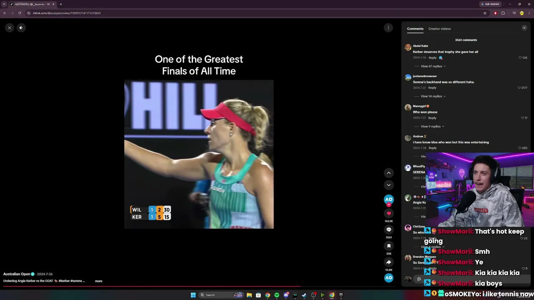The height and width of the screenshot is (300, 534).
Task: Reply to Mannygirl's comment
Action: click(432, 118)
